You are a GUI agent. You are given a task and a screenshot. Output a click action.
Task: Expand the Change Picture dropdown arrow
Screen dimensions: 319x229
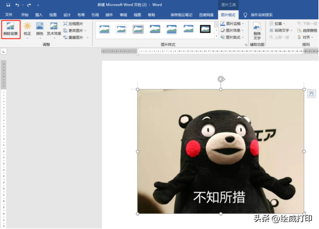click(85, 30)
